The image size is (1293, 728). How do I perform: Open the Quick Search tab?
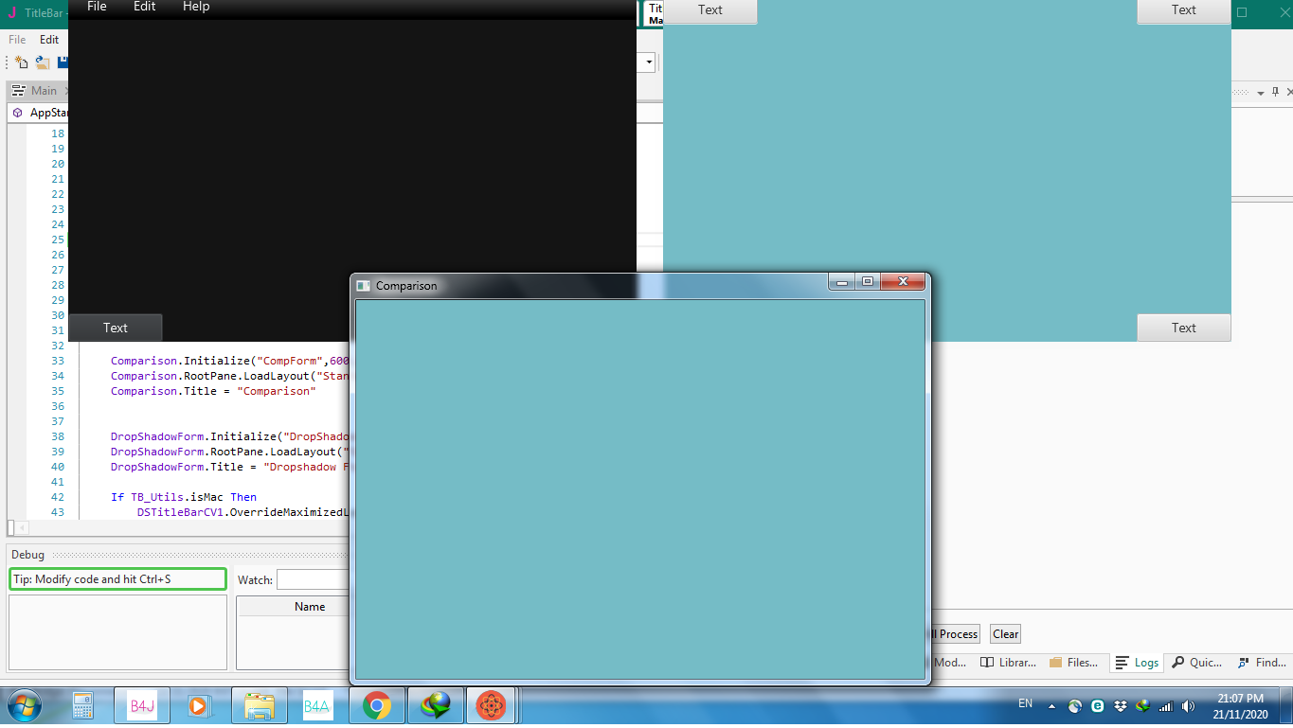pyautogui.click(x=1196, y=663)
